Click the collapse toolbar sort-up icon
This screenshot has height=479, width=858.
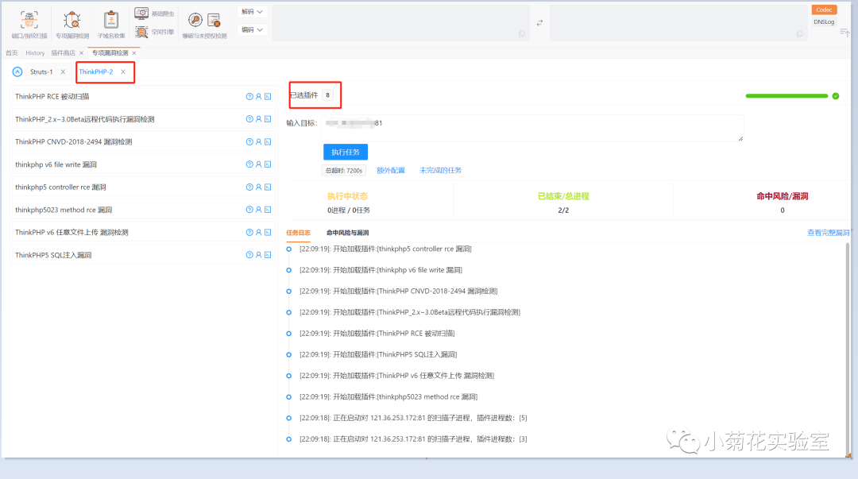(844, 33)
